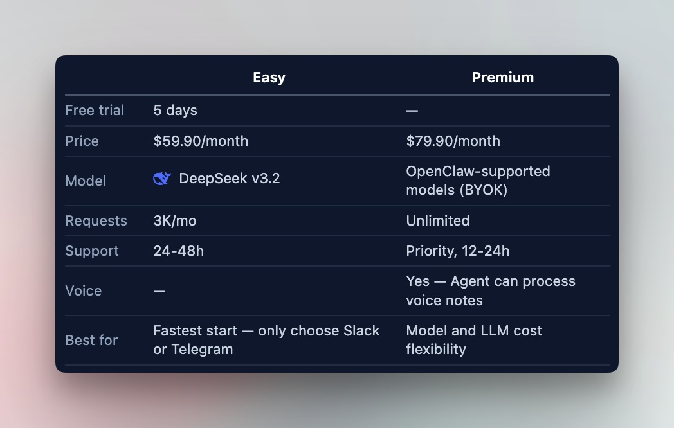Click the Unlimited requests value
This screenshot has height=428, width=674.
coord(438,221)
